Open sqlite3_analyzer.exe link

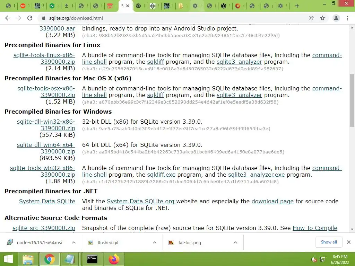pos(256,175)
